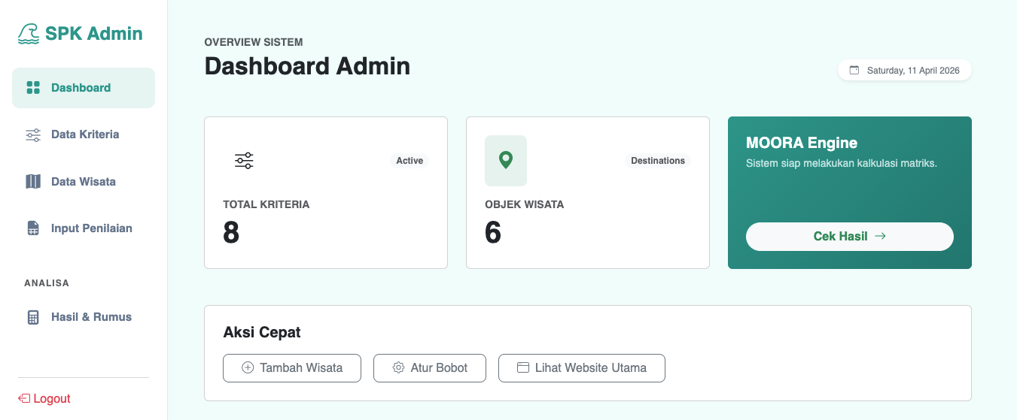The width and height of the screenshot is (1017, 420).
Task: Click the Tambah Wisata button
Action: 292,368
